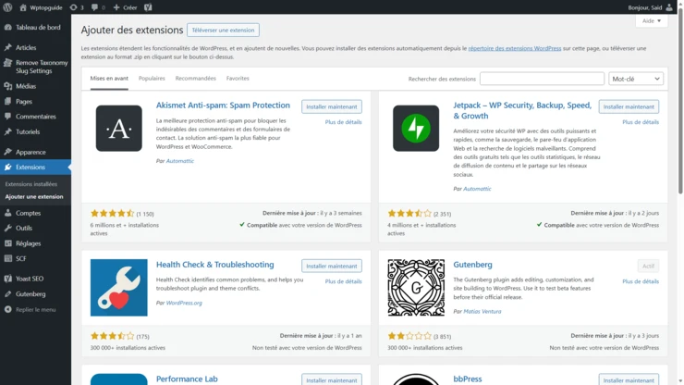View Plus de détails for Health Check
The height and width of the screenshot is (385, 684).
pyautogui.click(x=343, y=281)
